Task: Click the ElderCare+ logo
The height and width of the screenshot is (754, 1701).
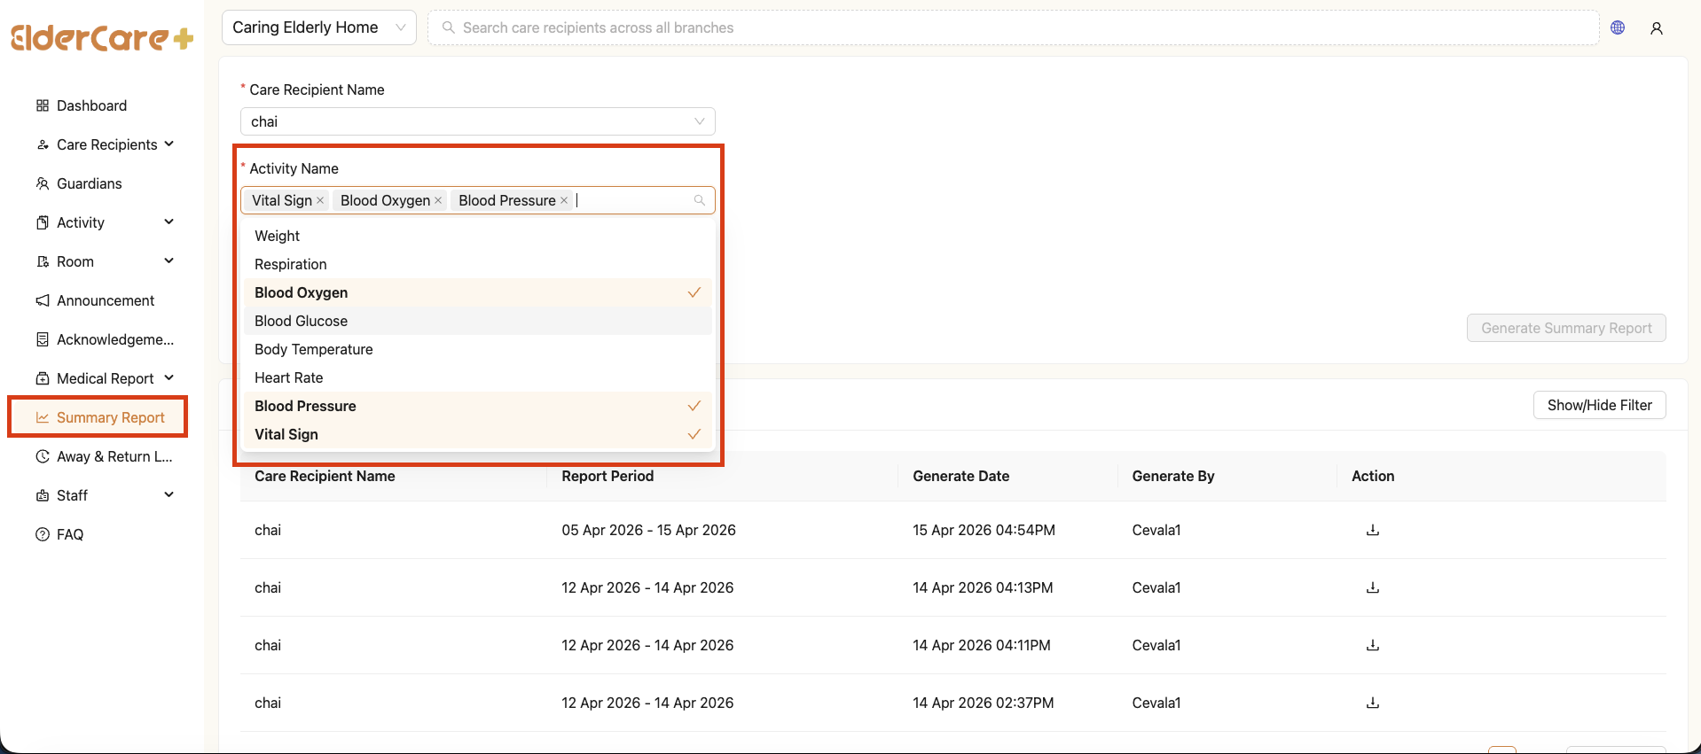Action: pyautogui.click(x=101, y=38)
